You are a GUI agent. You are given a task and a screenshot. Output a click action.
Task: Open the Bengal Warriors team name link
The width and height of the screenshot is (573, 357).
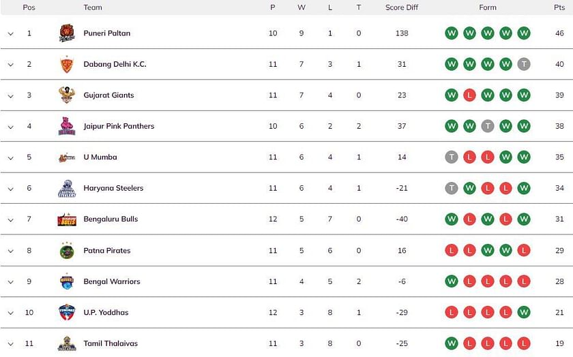pyautogui.click(x=112, y=281)
